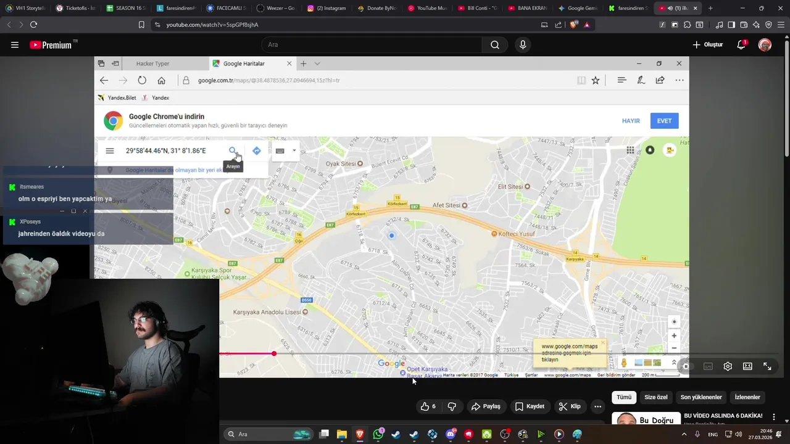
Task: Reload the YouTube page
Action: 33,25
